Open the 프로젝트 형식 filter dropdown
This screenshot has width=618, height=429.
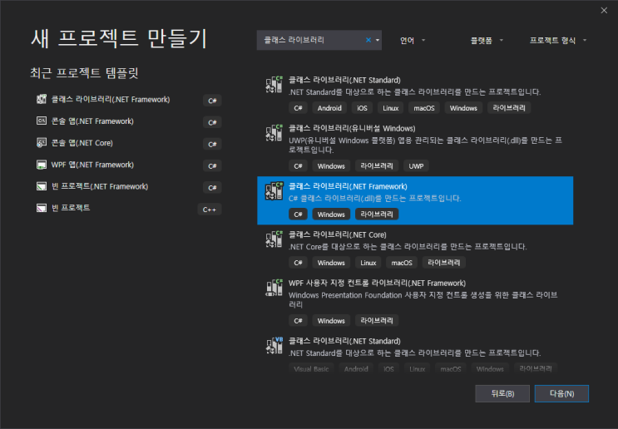click(x=558, y=40)
